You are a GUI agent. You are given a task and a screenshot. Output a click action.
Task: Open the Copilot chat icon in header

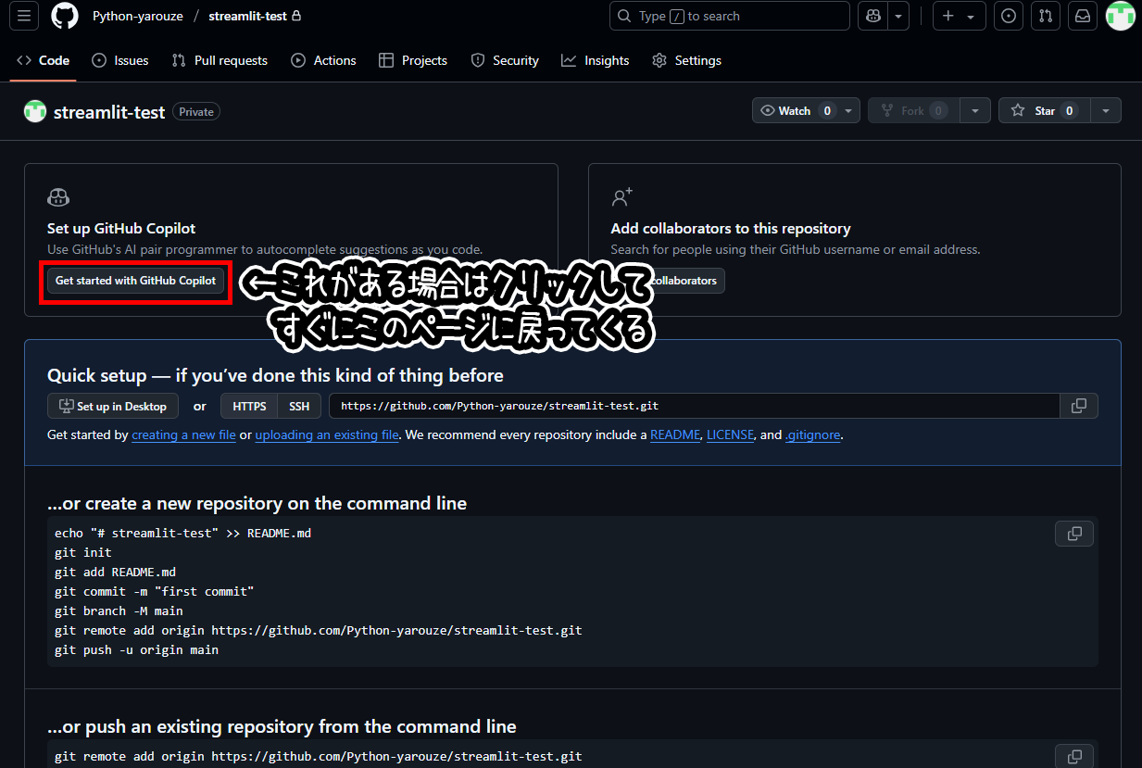(872, 16)
